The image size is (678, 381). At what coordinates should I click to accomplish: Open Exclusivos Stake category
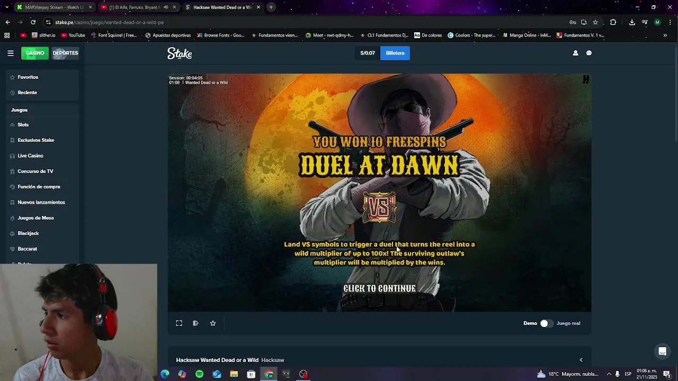click(x=42, y=140)
